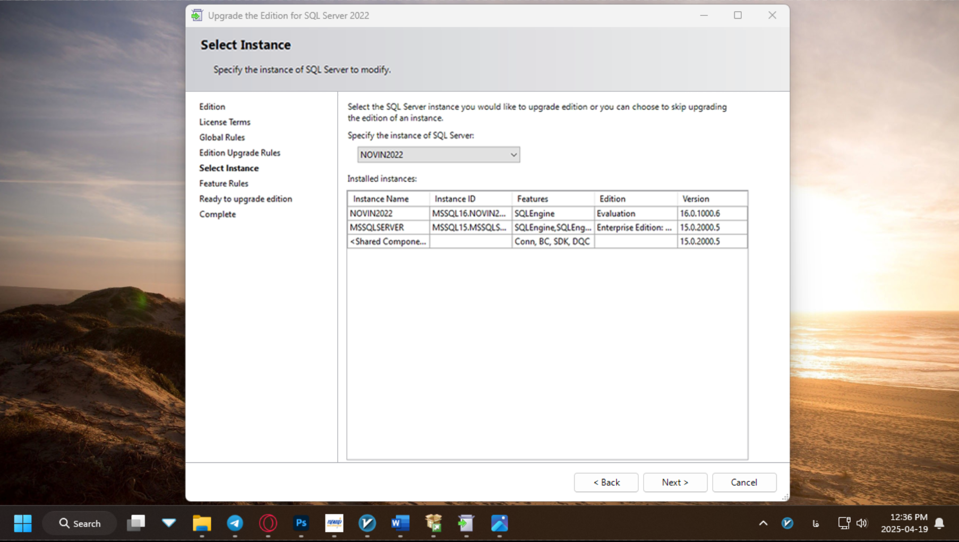
Task: Switch to SQL Server setup taskbar icon
Action: click(x=466, y=523)
